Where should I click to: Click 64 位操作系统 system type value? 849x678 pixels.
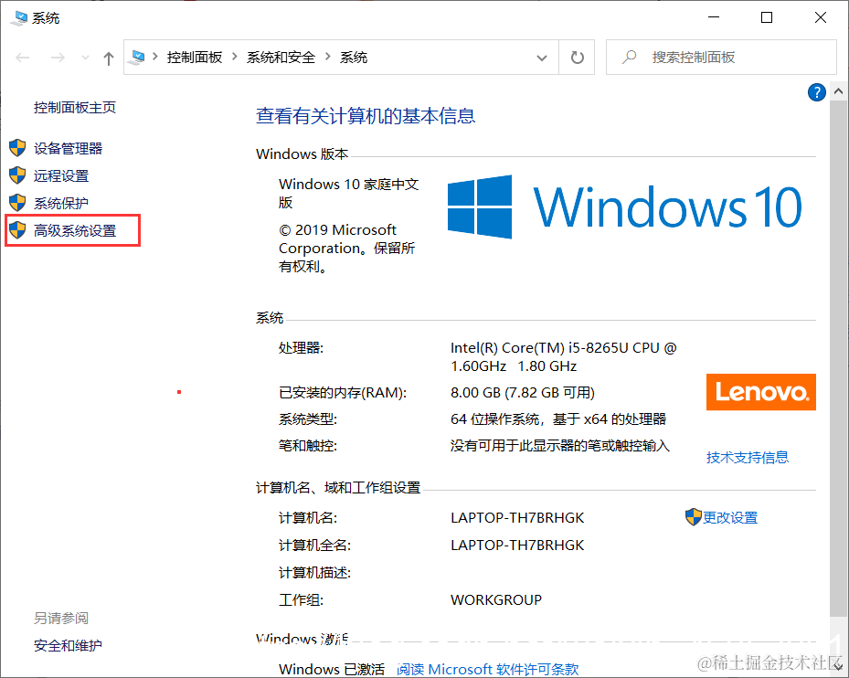558,419
